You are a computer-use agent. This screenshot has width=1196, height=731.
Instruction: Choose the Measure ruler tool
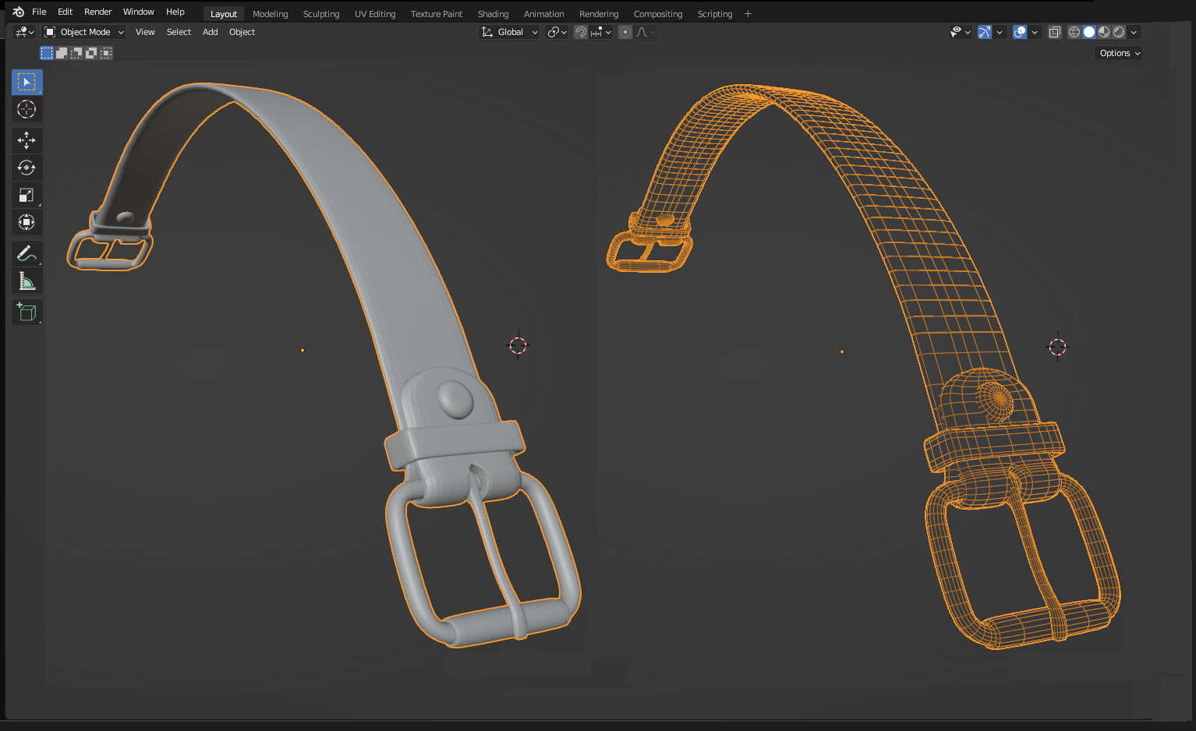click(x=27, y=281)
